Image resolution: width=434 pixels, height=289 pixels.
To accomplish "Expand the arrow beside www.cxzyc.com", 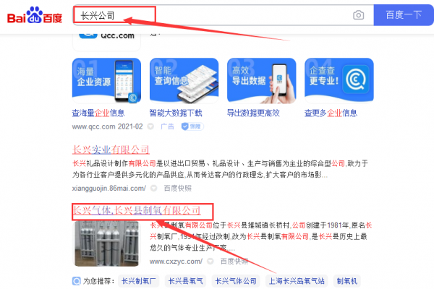I will [x=210, y=262].
